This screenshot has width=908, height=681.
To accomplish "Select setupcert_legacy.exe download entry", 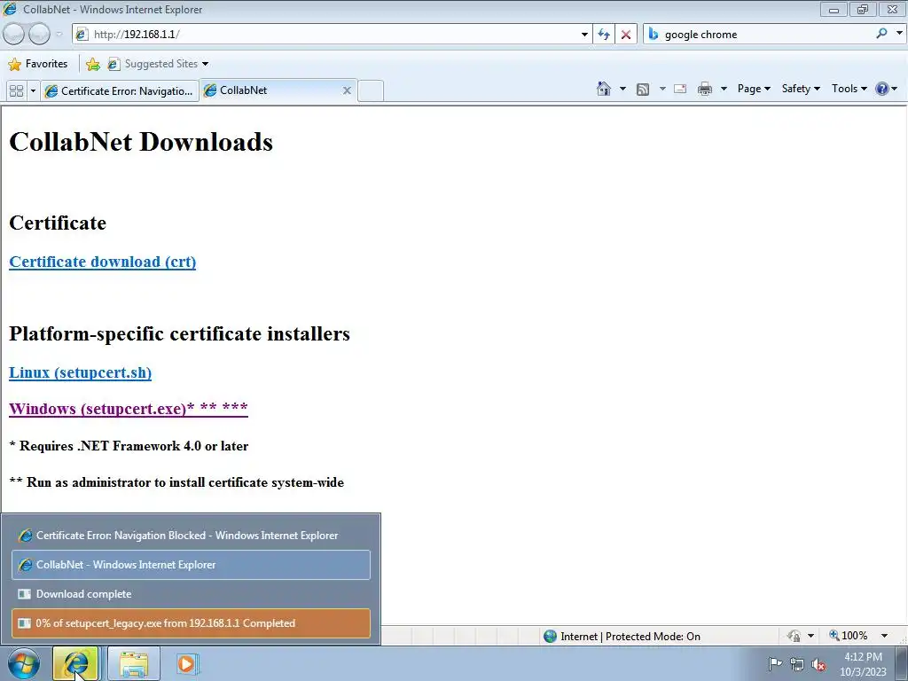I will (191, 623).
